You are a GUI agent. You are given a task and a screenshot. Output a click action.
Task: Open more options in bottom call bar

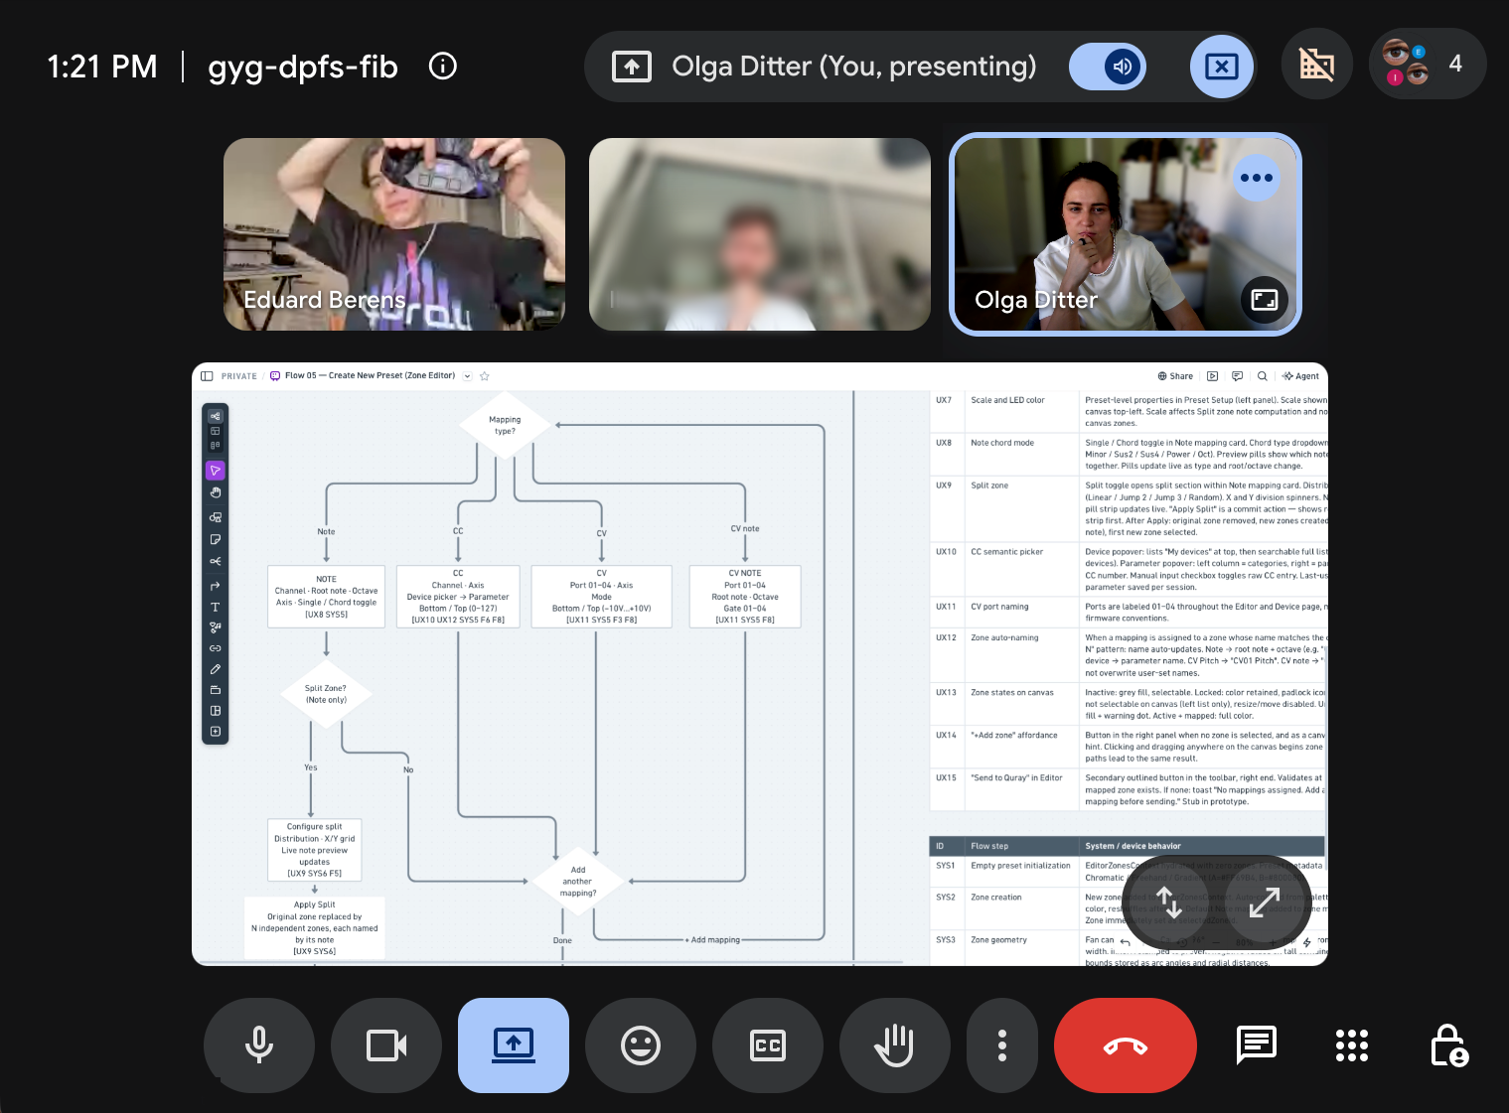[1001, 1045]
